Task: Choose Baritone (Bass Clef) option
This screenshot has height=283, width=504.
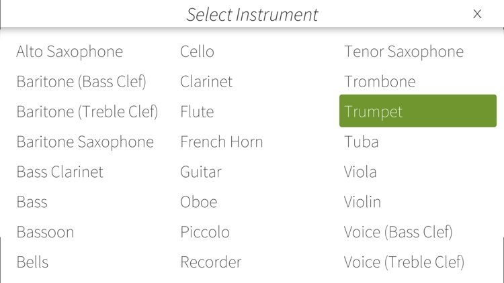Action: (x=81, y=82)
